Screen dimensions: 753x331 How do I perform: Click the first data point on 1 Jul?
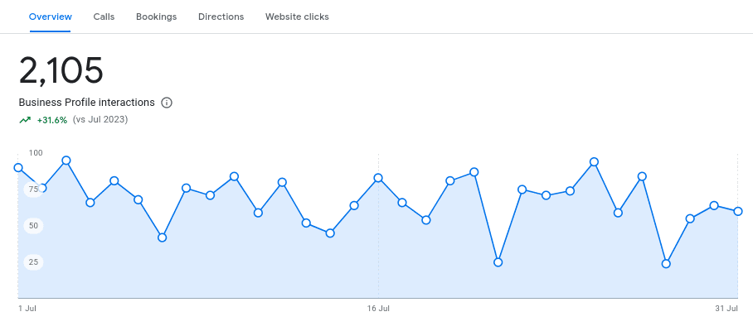pos(18,167)
